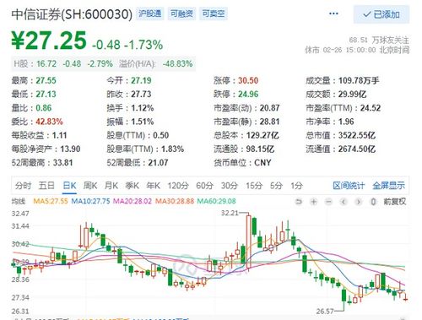Switch to the 分时 tab

coord(23,186)
